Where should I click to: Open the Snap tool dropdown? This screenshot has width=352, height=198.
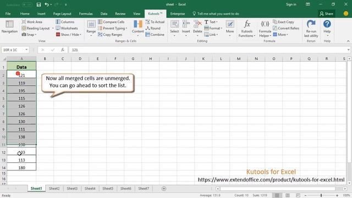[x=29, y=35]
